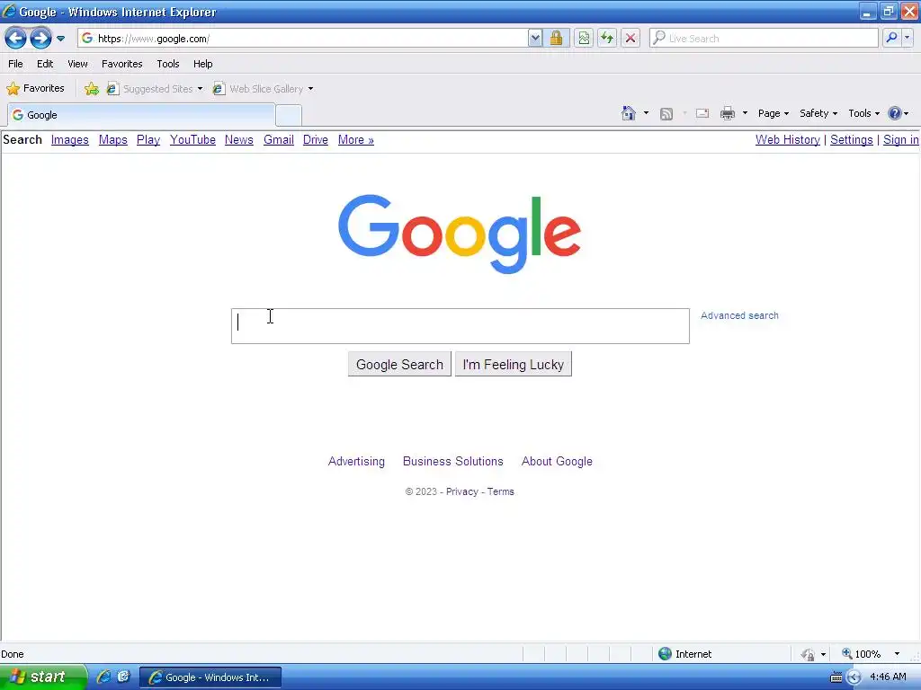The width and height of the screenshot is (921, 690).
Task: Open the recent pages dropdown arrow
Action: [60, 39]
